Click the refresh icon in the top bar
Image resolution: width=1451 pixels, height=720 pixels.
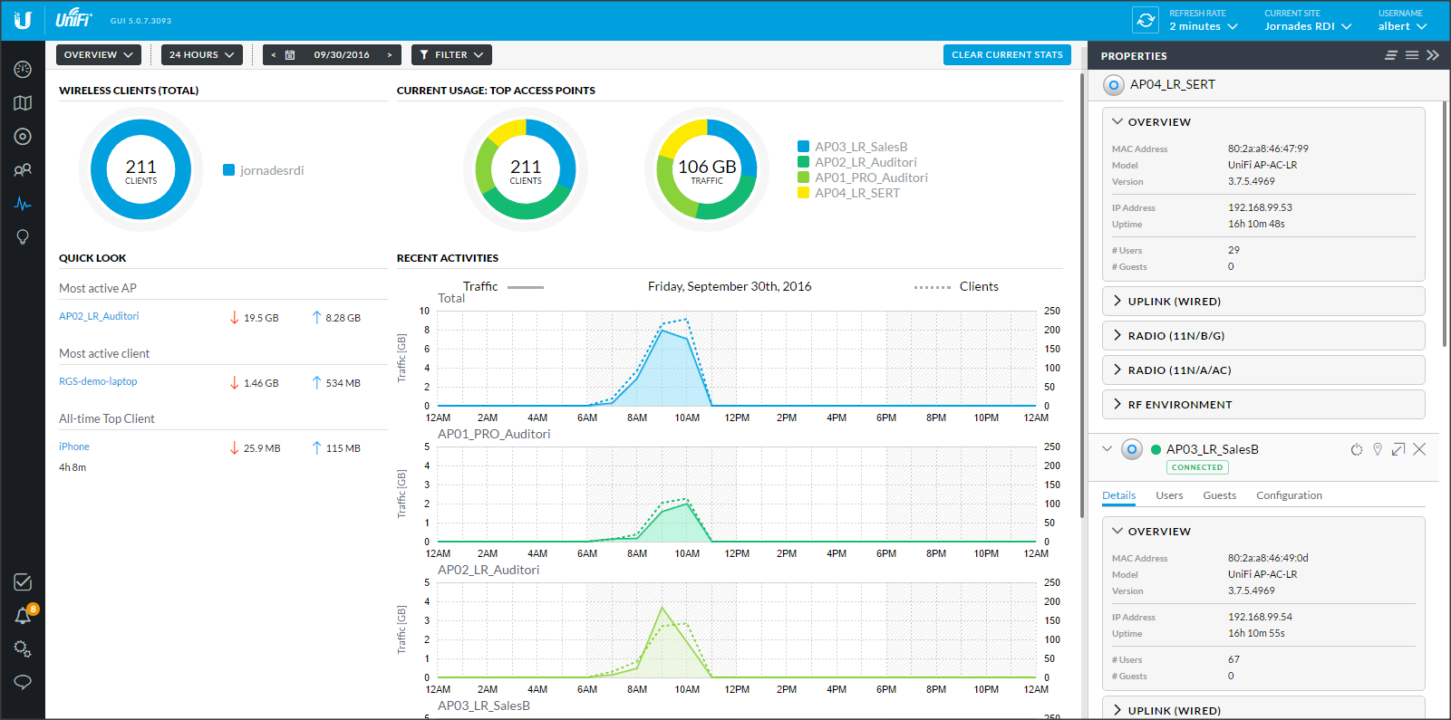pyautogui.click(x=1146, y=20)
